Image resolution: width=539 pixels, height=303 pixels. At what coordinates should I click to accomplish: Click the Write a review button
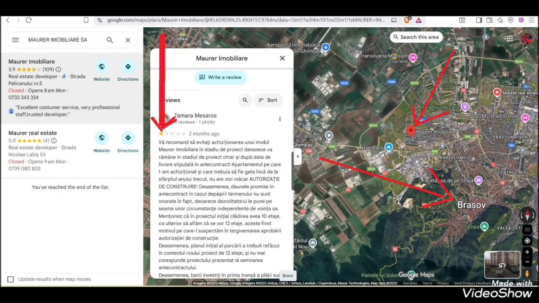click(221, 77)
